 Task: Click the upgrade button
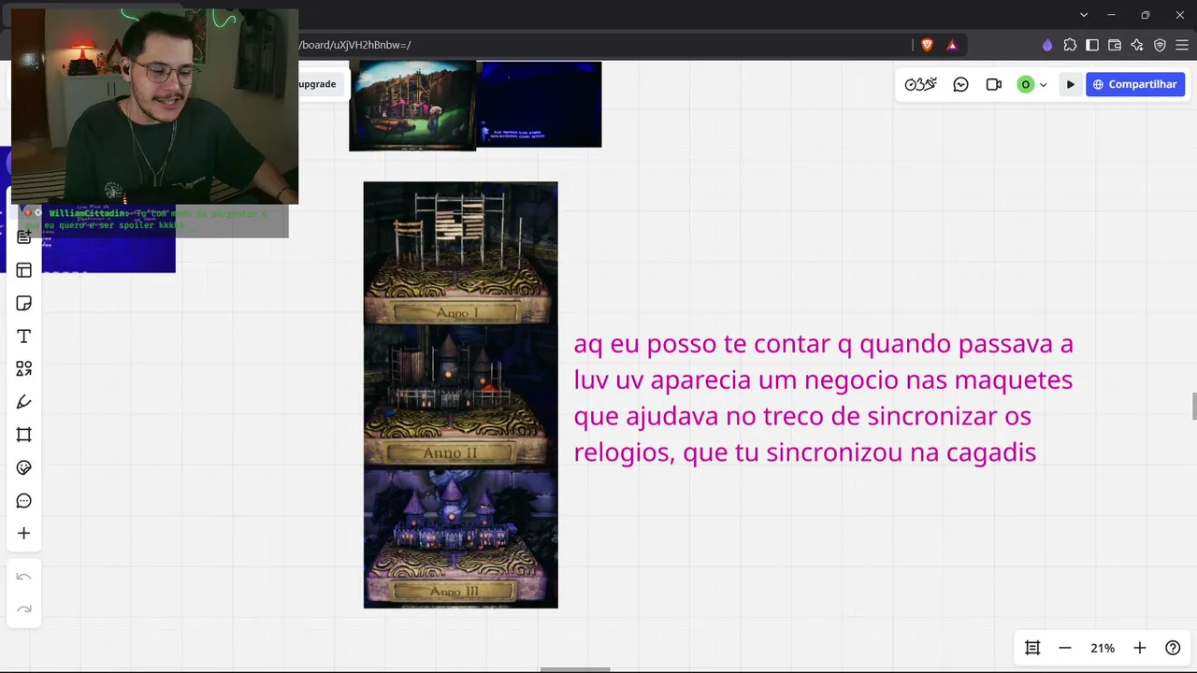click(x=317, y=84)
